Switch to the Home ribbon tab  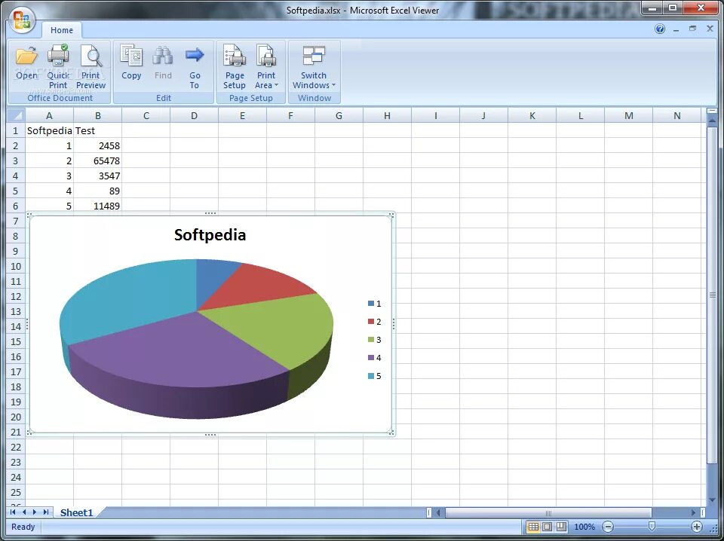coord(62,30)
